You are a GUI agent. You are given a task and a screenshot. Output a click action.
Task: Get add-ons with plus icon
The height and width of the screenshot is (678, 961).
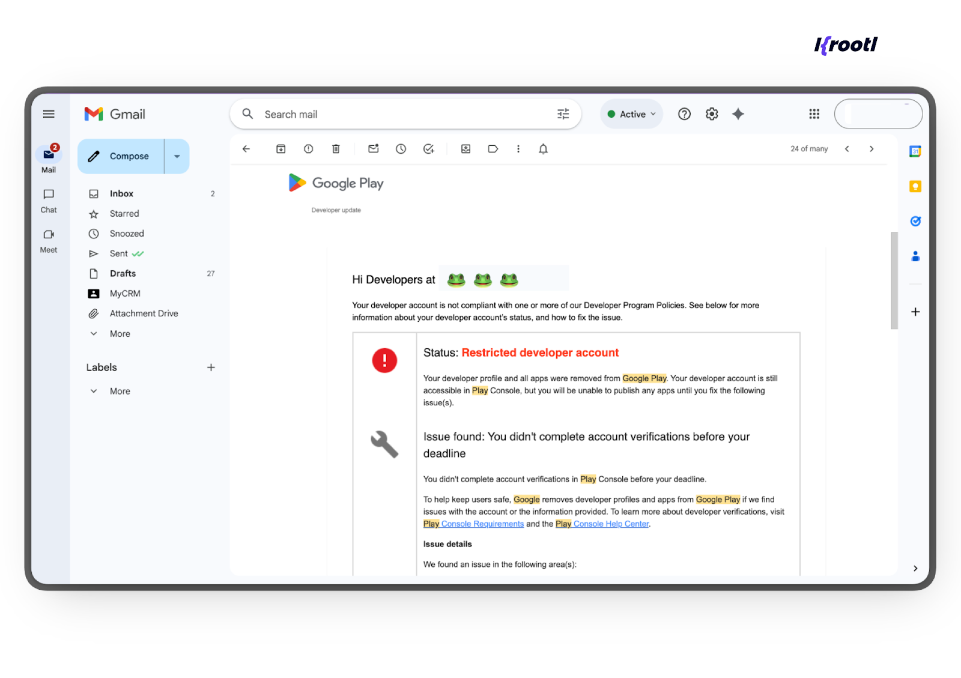[x=915, y=312]
